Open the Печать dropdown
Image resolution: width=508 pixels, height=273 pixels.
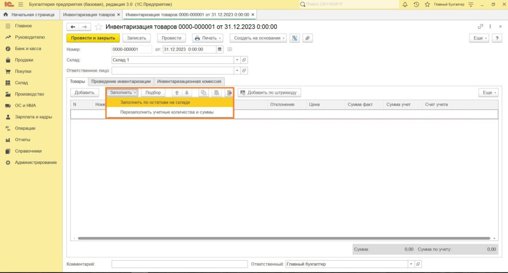point(207,38)
